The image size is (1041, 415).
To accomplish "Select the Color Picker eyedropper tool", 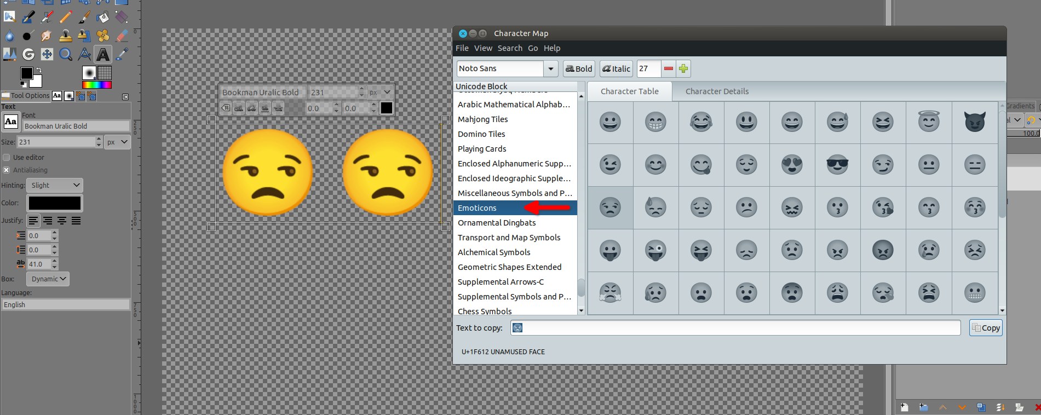I will [x=121, y=54].
